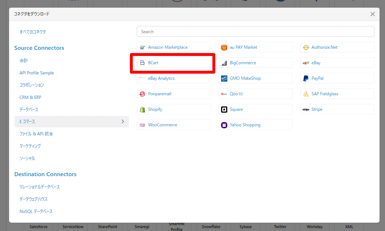Select the マーケティング category
This screenshot has height=231, width=385.
click(30, 146)
